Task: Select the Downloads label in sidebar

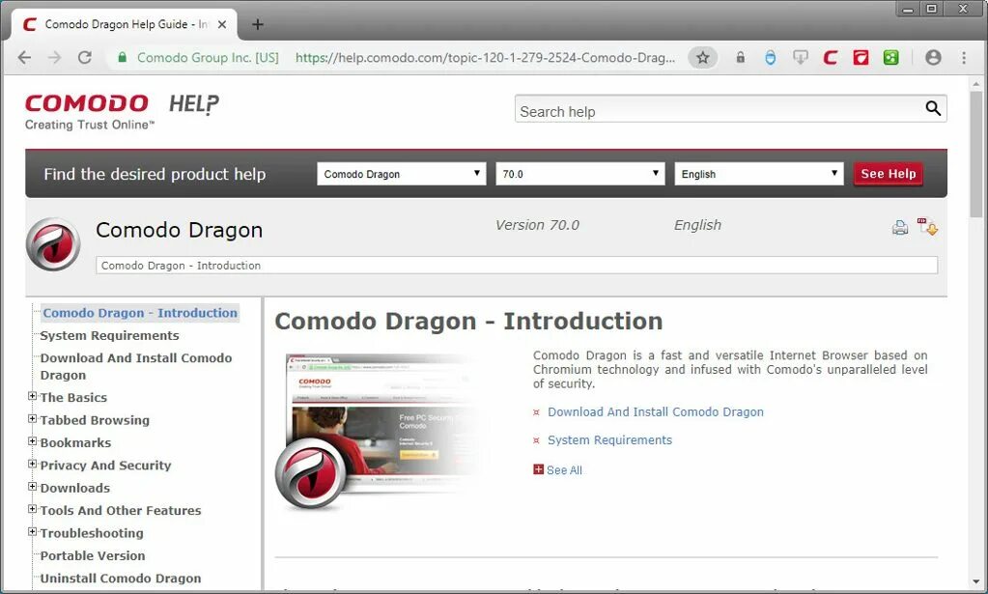Action: [x=75, y=489]
